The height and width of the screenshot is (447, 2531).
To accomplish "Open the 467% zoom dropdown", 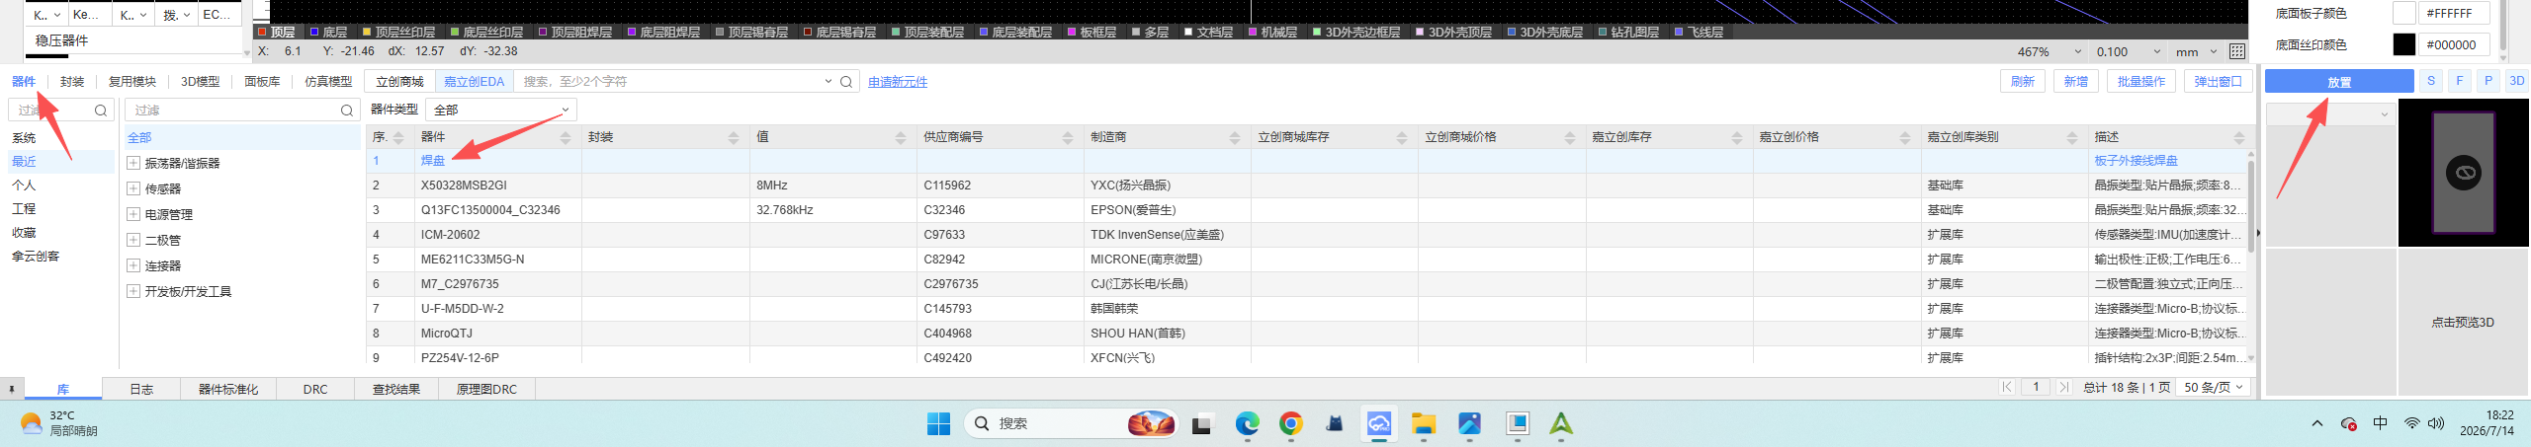I will [2077, 52].
